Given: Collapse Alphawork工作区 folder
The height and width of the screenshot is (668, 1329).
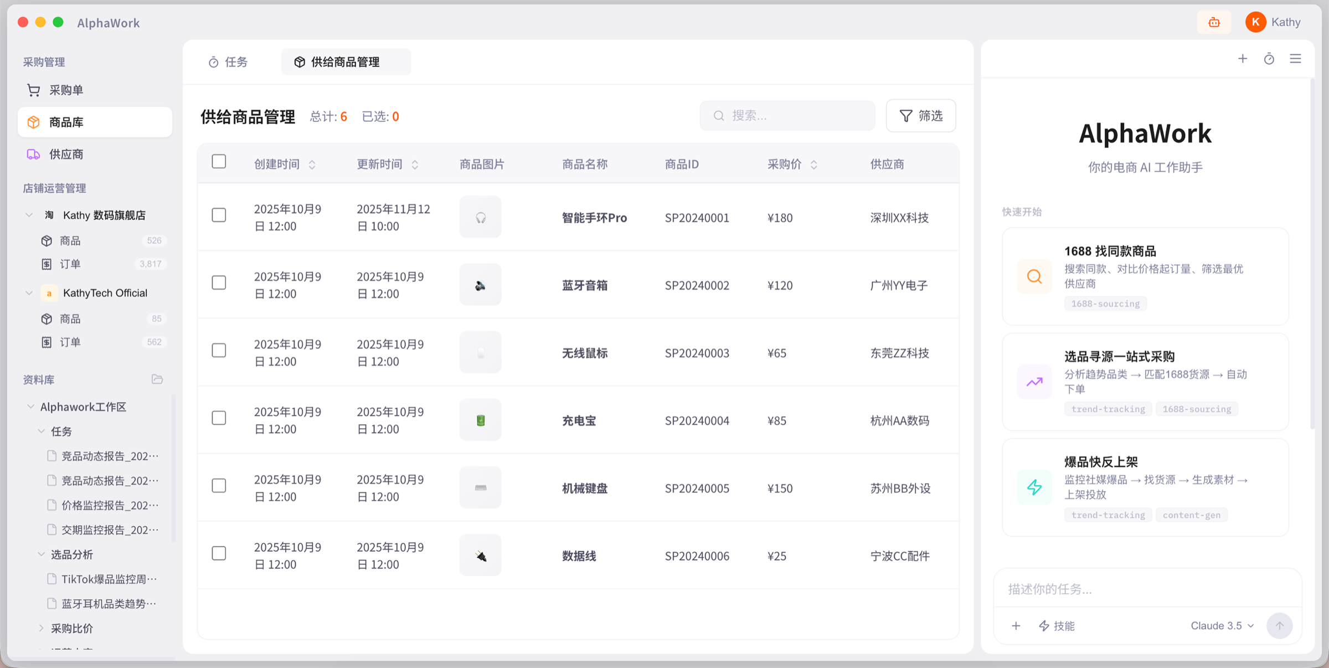Looking at the screenshot, I should coord(31,407).
